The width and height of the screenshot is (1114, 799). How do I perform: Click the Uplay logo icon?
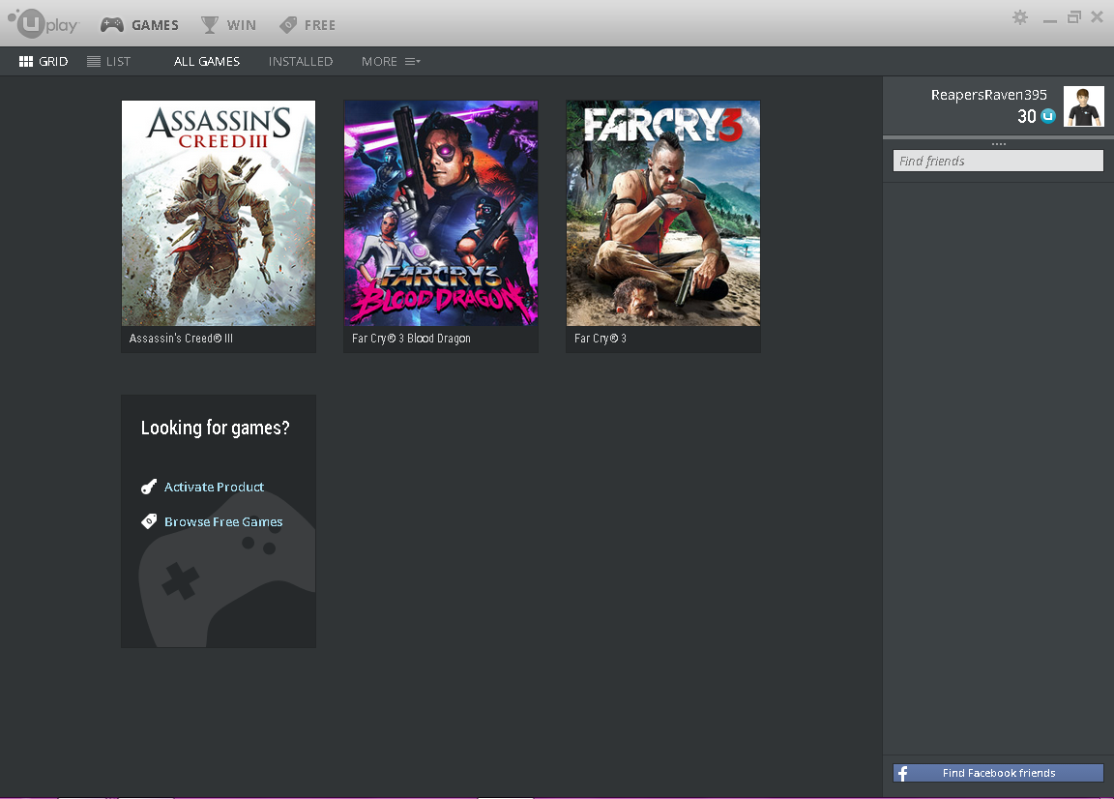tap(43, 23)
